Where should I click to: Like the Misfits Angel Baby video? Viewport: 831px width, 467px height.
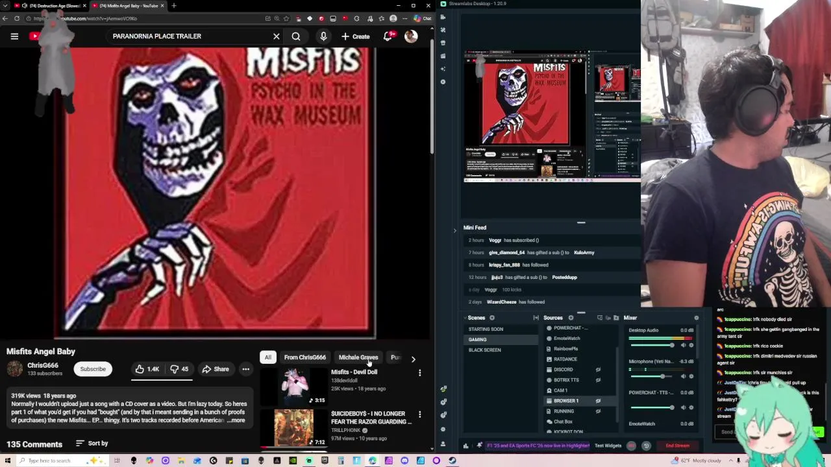click(x=147, y=369)
